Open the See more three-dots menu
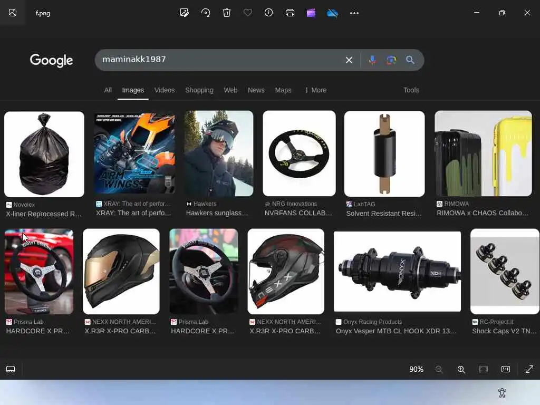The height and width of the screenshot is (405, 540). tap(354, 13)
